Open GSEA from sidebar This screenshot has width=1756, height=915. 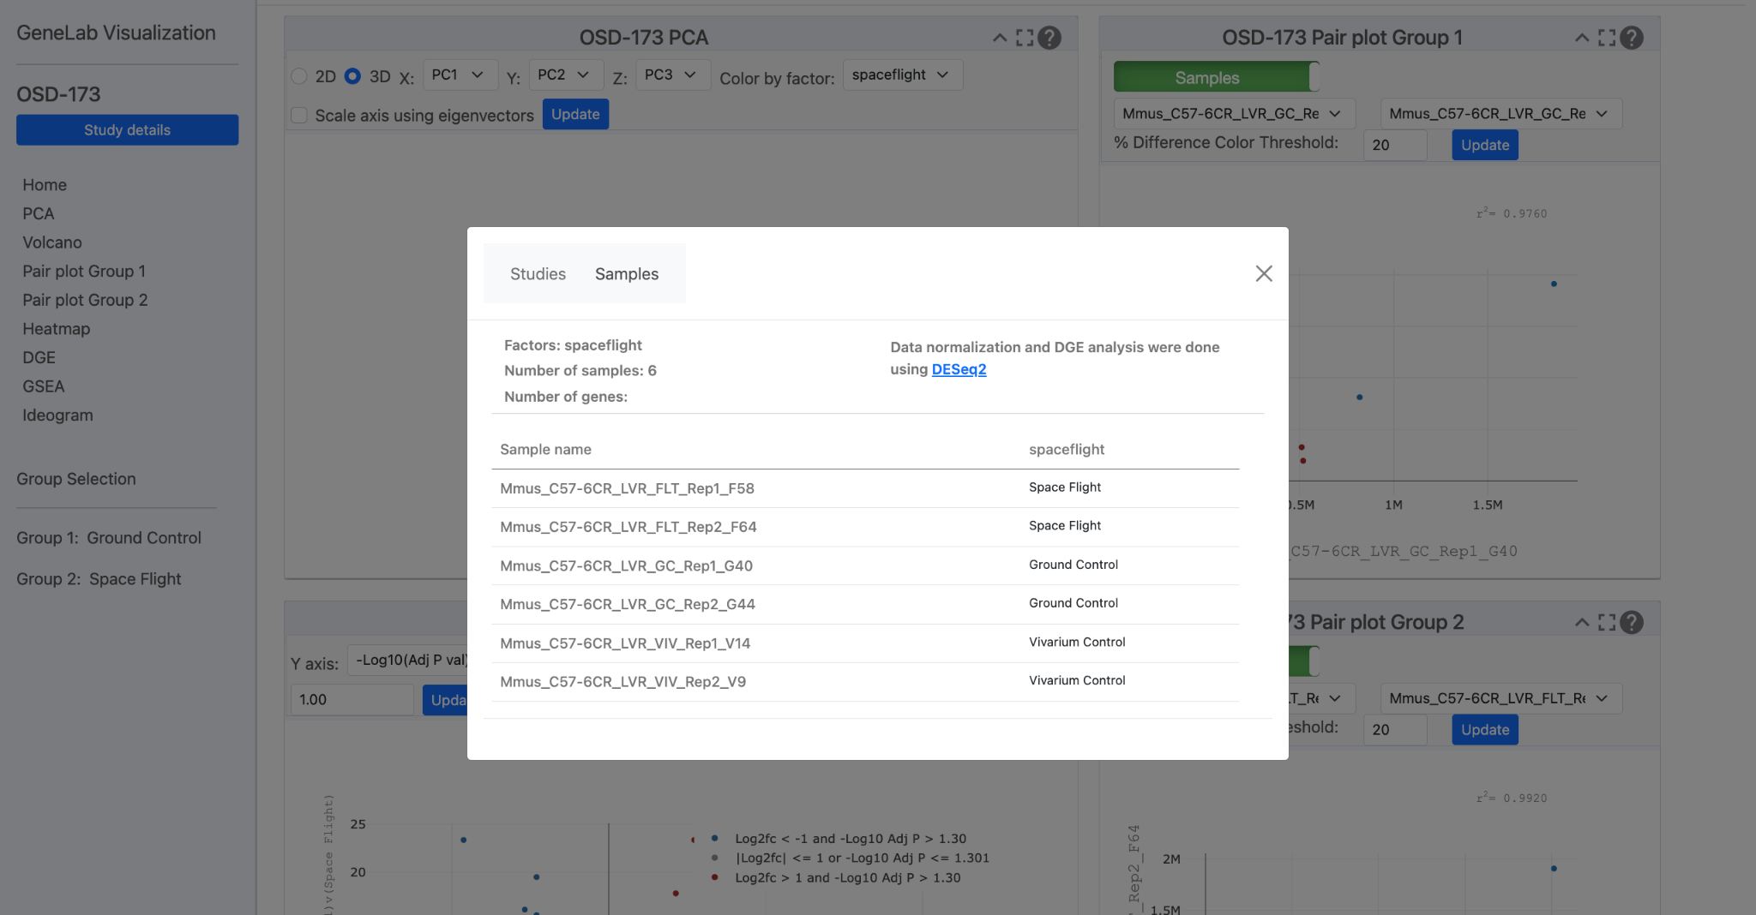(x=44, y=386)
